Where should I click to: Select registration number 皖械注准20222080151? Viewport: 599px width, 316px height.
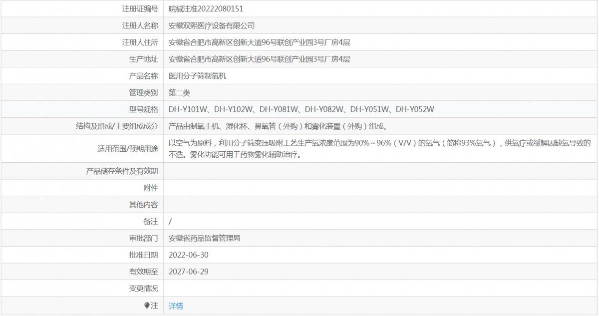coord(206,8)
